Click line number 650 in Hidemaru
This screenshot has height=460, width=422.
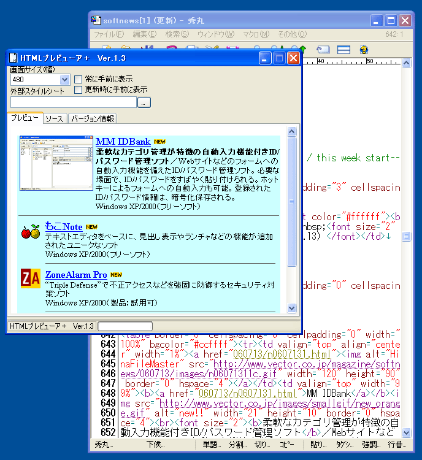tap(108, 413)
